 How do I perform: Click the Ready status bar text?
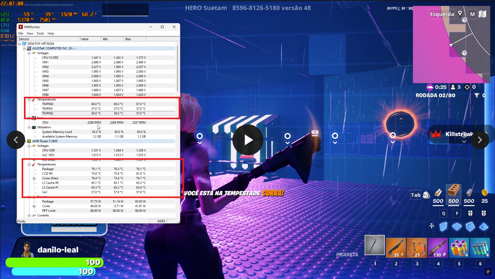coord(21,221)
